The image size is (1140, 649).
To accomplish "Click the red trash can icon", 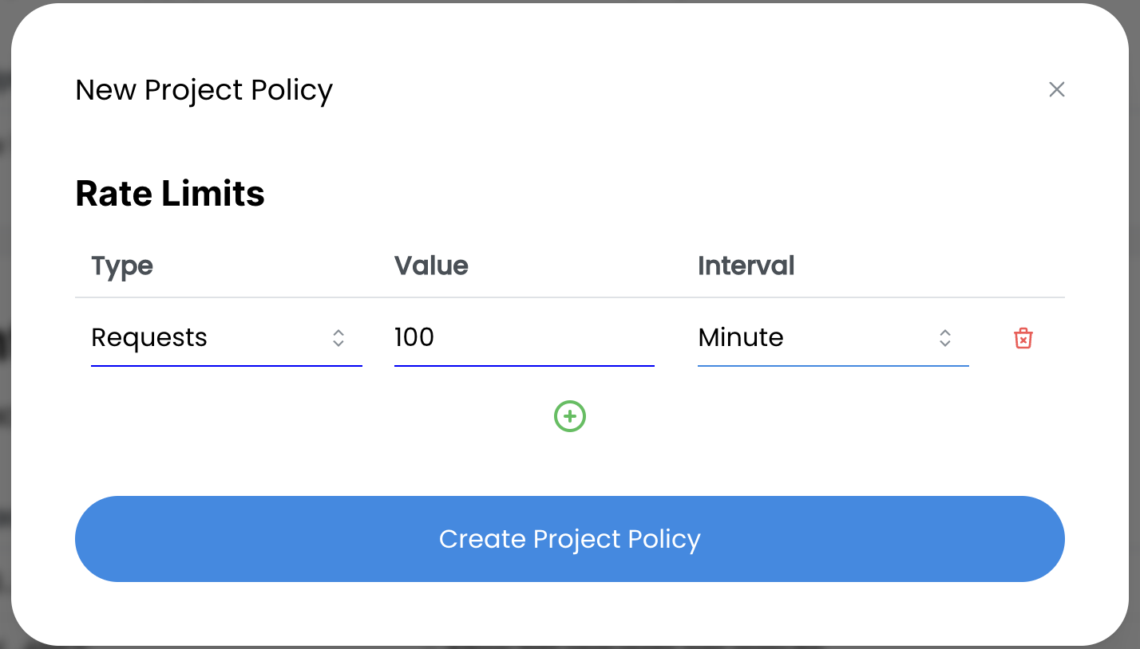I will [1023, 338].
